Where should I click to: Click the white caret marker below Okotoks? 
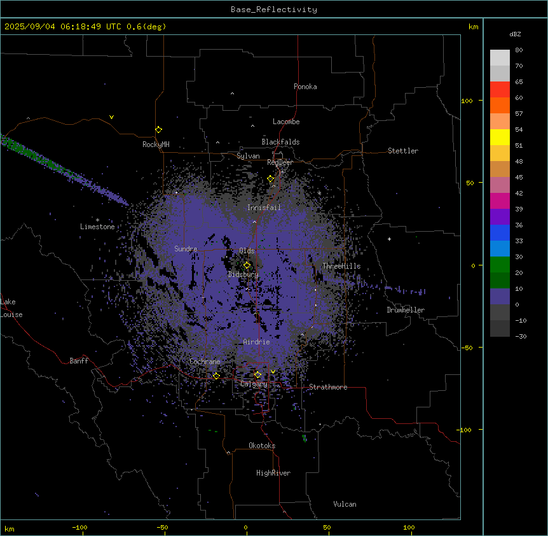(x=228, y=453)
